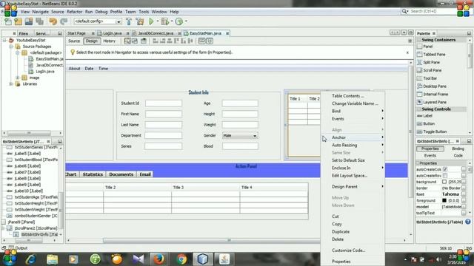Click the Build Project hammer icon

129,21
